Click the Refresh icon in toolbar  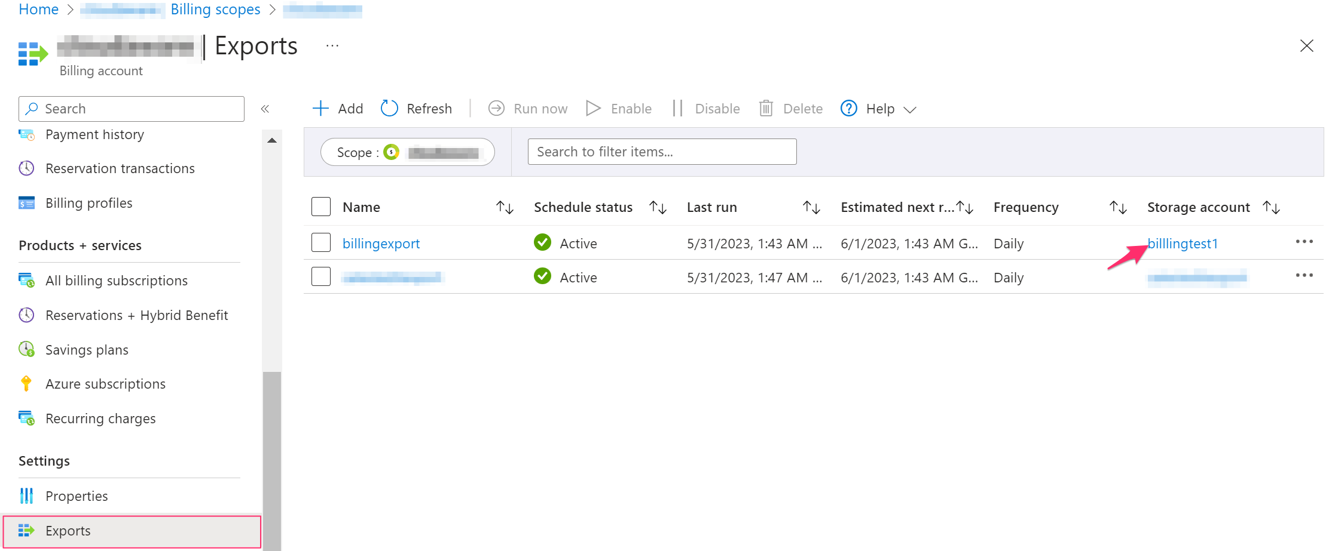tap(389, 108)
